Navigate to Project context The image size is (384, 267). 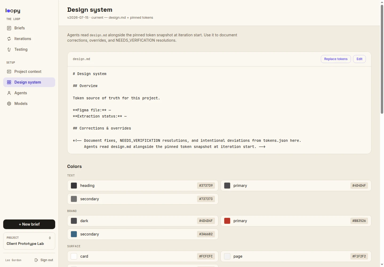29,72
